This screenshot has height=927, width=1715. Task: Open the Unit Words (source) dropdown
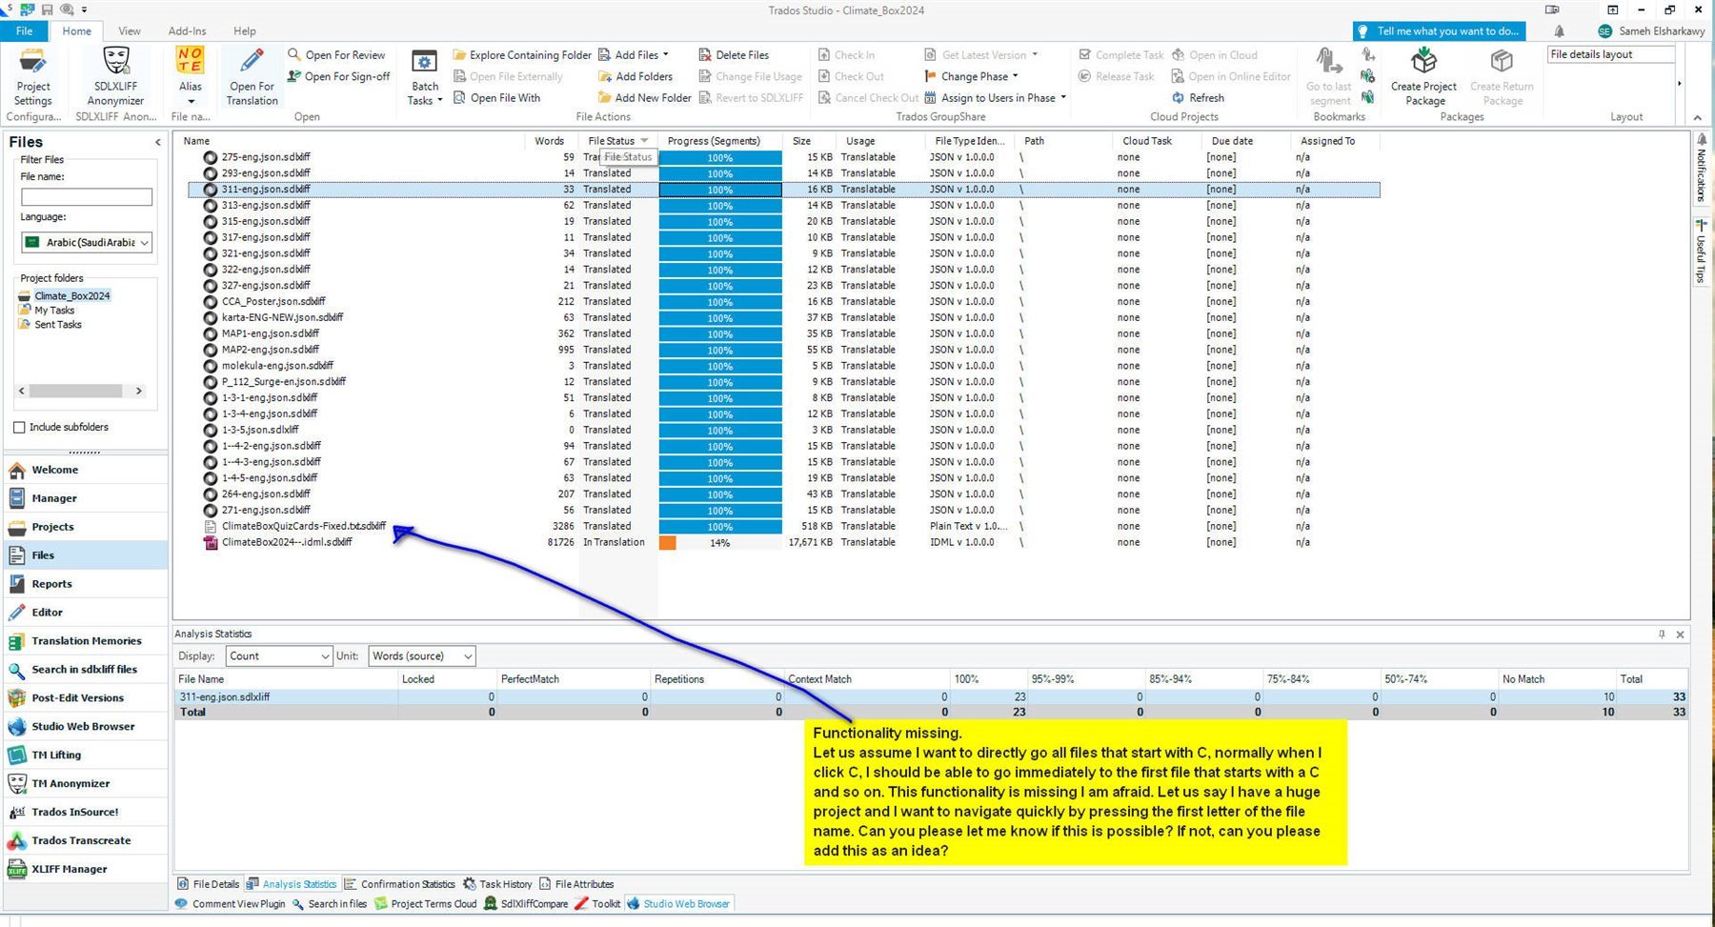[x=421, y=656]
